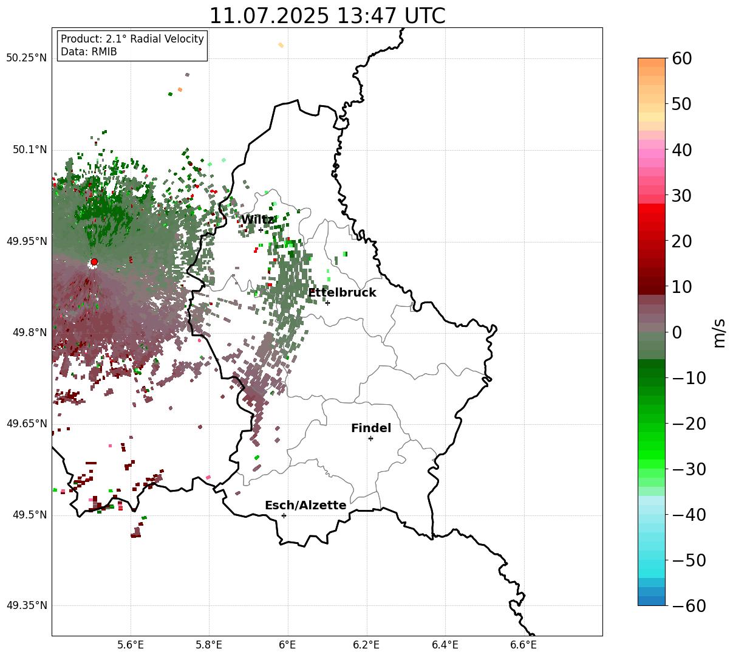Image resolution: width=733 pixels, height=657 pixels.
Task: Click the colorbar value −60
Action: pyautogui.click(x=689, y=606)
